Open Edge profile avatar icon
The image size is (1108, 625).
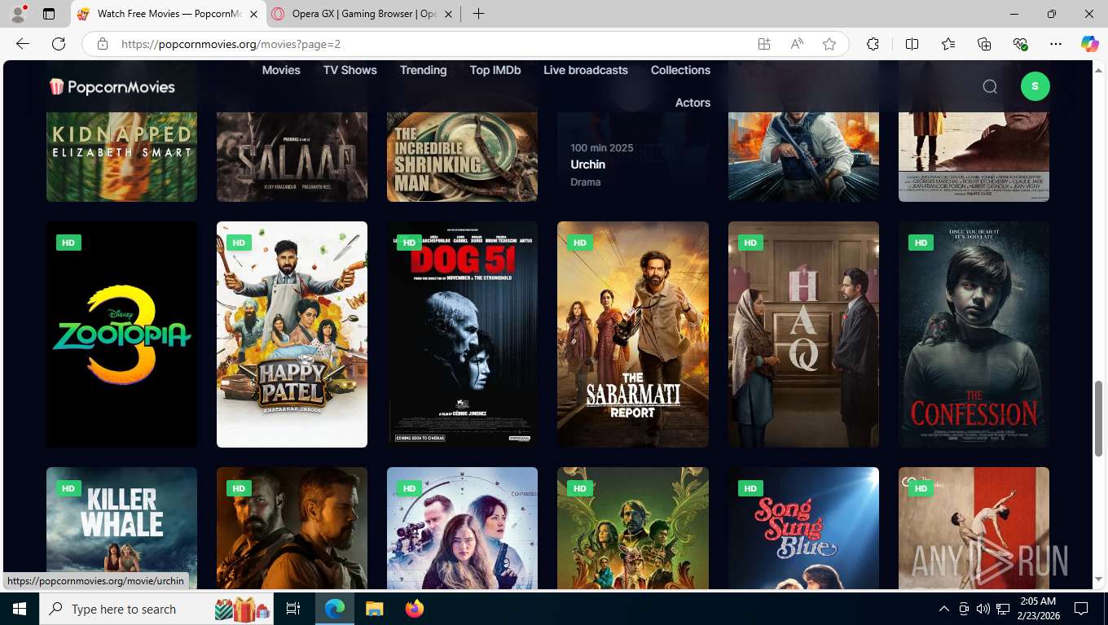tap(18, 14)
